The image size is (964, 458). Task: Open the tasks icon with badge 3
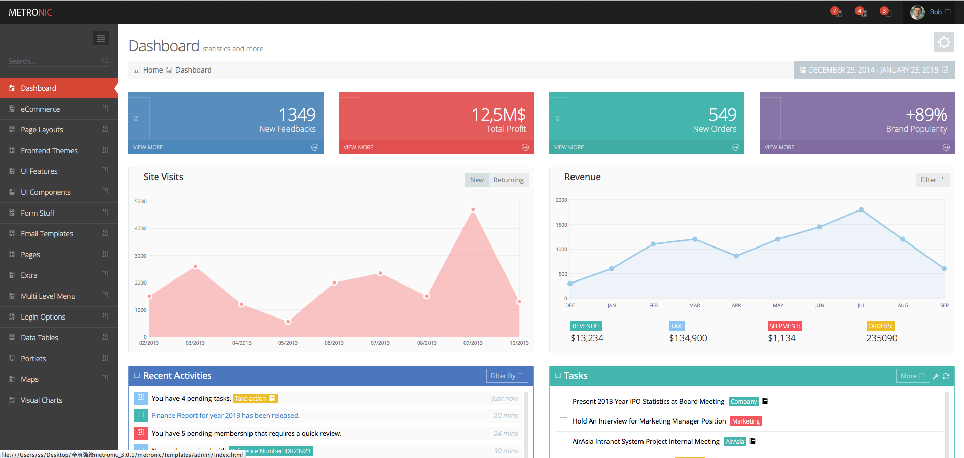pos(885,12)
